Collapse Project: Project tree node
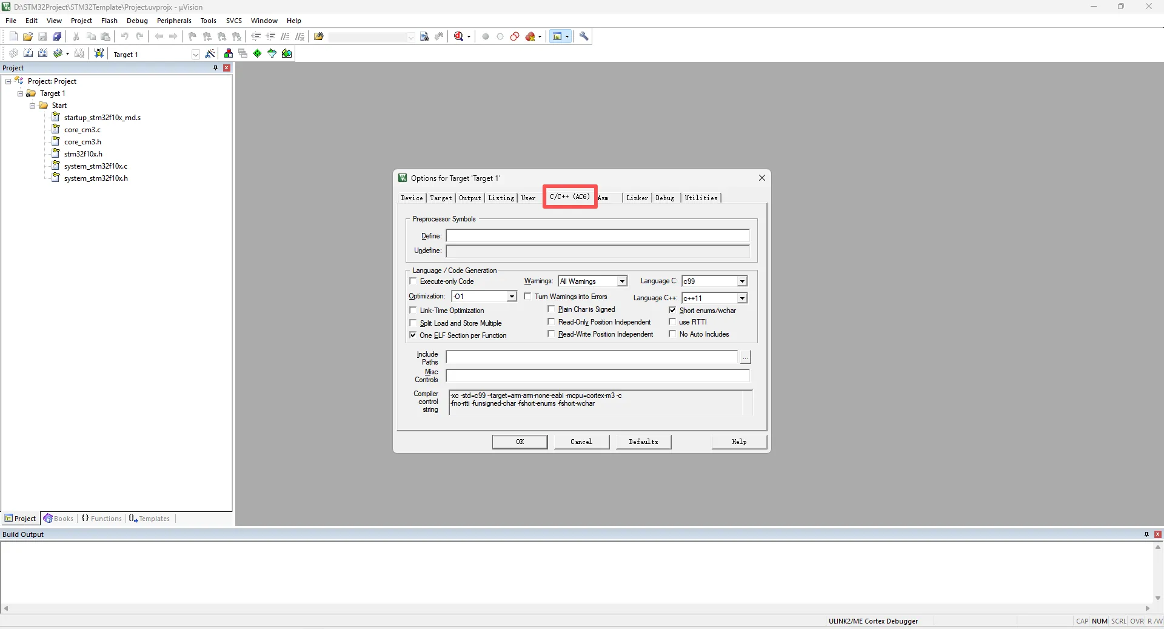Screen dimensions: 1164x629 [x=8, y=81]
